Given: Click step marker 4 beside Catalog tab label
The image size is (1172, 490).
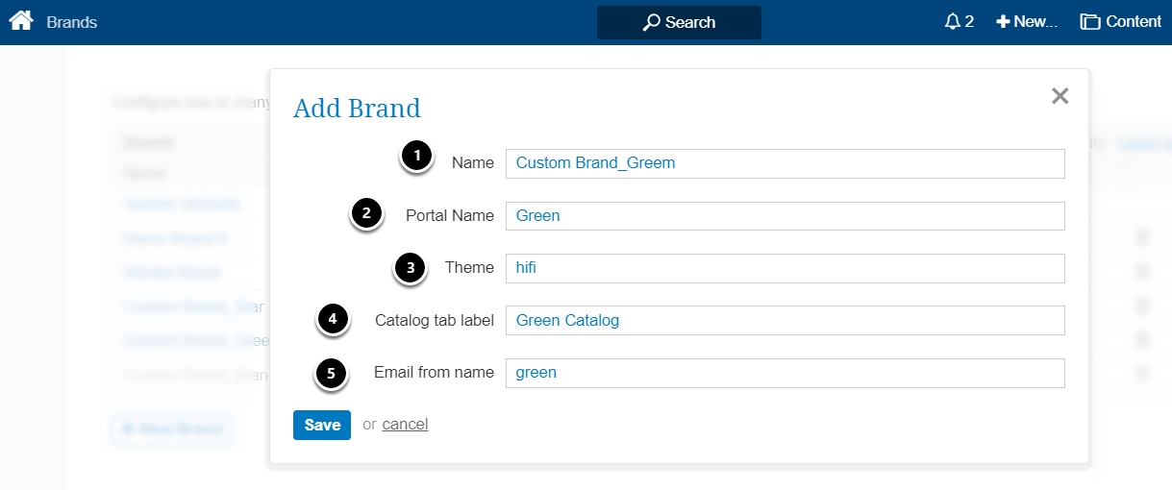Looking at the screenshot, I should tap(333, 320).
